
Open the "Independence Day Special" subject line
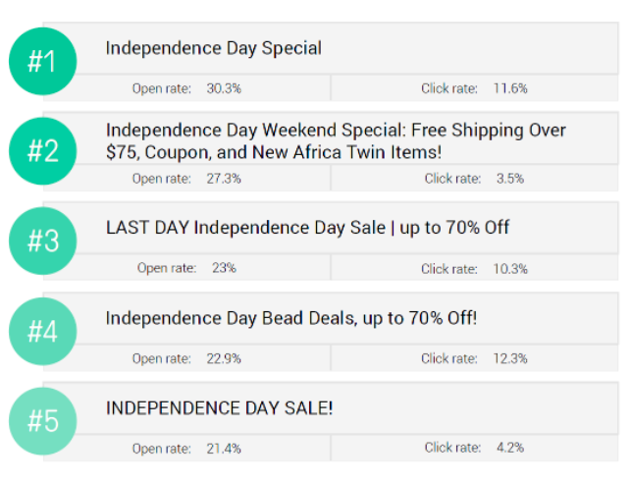click(214, 47)
